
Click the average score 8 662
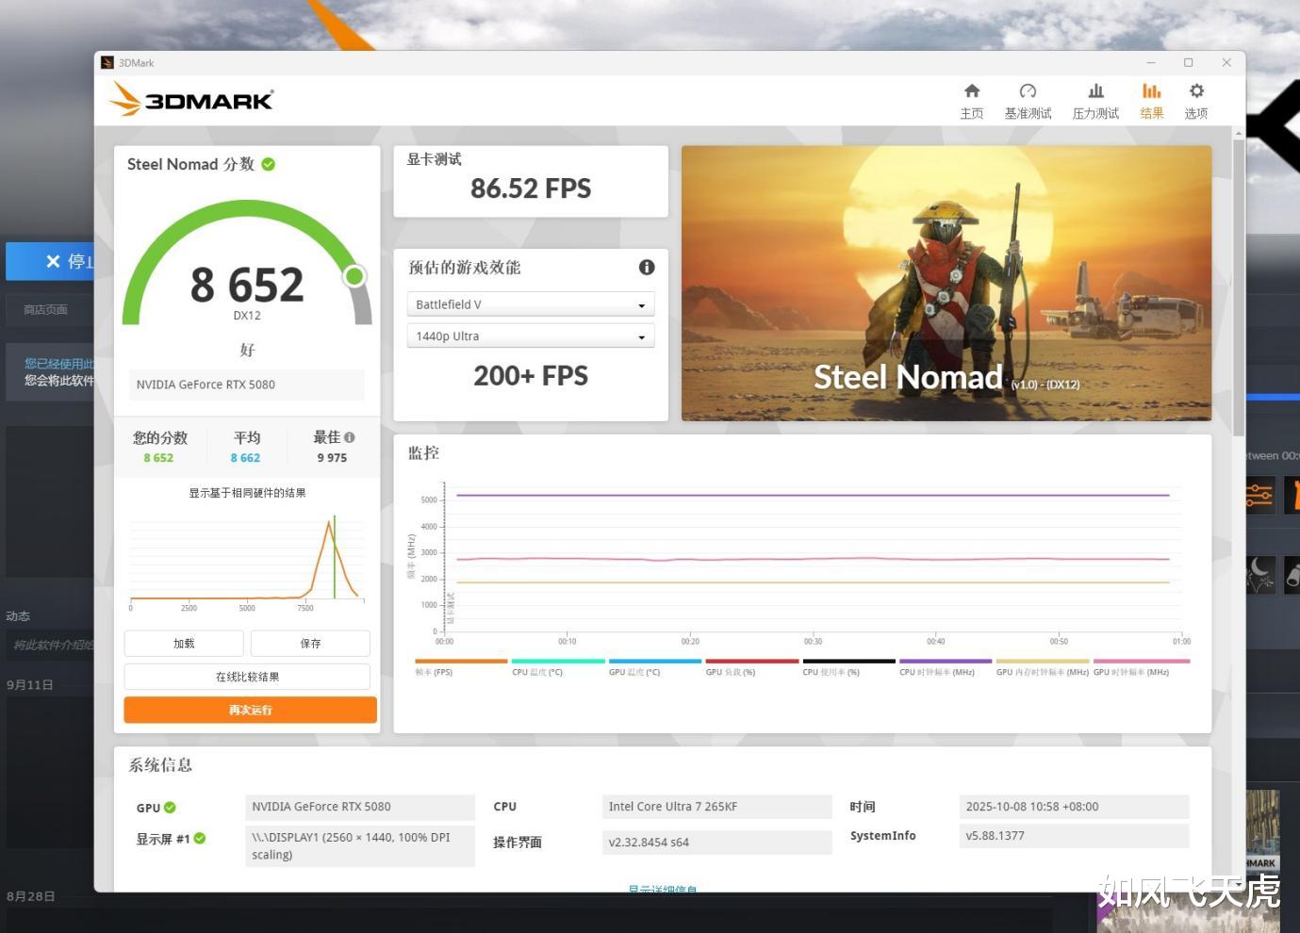tap(245, 458)
